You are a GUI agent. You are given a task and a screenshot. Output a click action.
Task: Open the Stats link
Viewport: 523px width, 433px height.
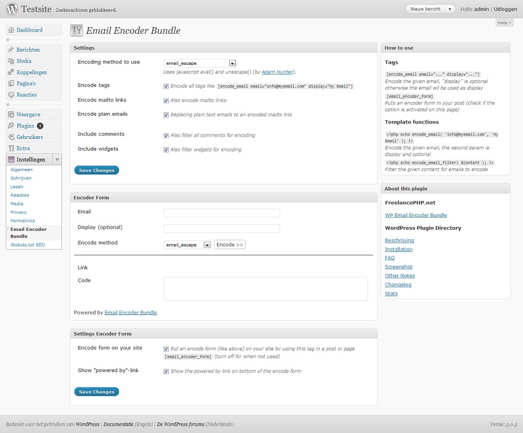click(x=391, y=293)
